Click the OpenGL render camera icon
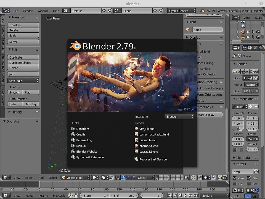Viewport: 265px width, 199px height. click(x=220, y=177)
